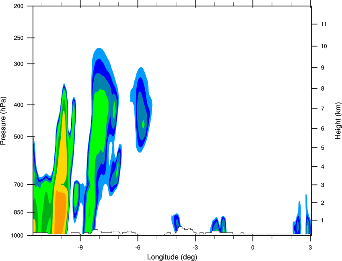Pick the 2 km height label
The image size is (342, 261).
coord(323,203)
